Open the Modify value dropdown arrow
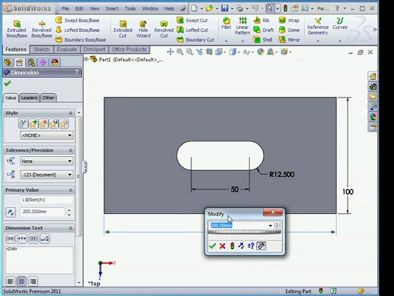Image resolution: width=394 pixels, height=296 pixels. 270,226
